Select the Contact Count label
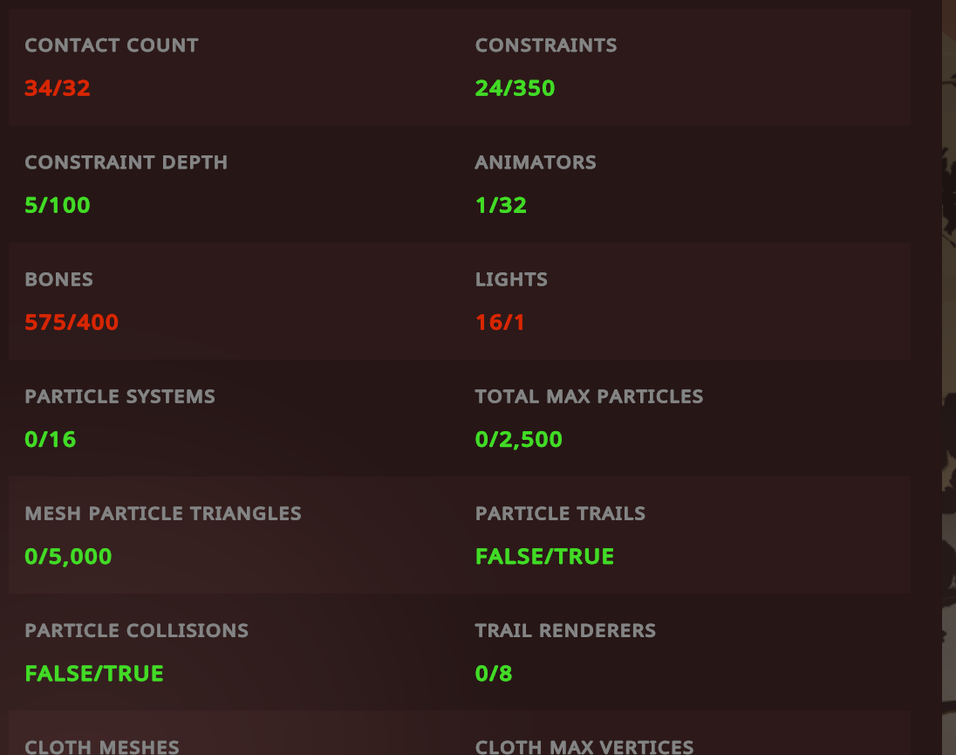This screenshot has height=755, width=956. [112, 45]
